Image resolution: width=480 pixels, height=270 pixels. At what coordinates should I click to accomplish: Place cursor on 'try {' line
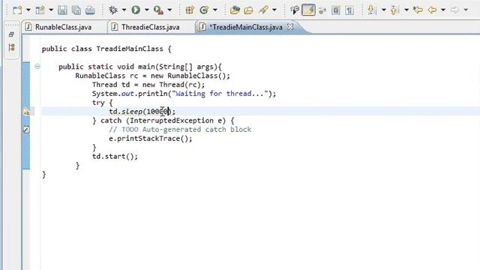coord(103,103)
